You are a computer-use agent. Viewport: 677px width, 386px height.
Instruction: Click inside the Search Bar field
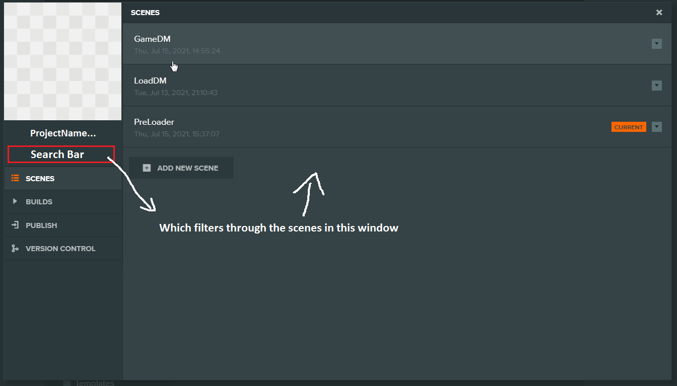click(60, 155)
